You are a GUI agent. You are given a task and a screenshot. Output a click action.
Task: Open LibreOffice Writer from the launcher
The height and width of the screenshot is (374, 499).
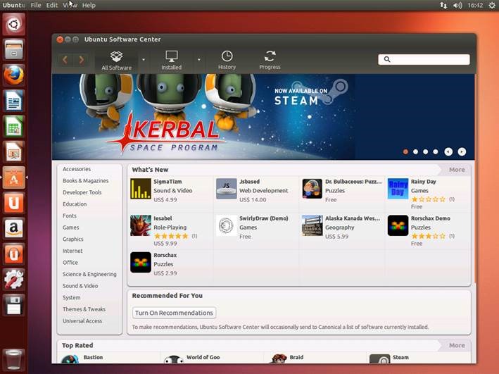[13, 101]
